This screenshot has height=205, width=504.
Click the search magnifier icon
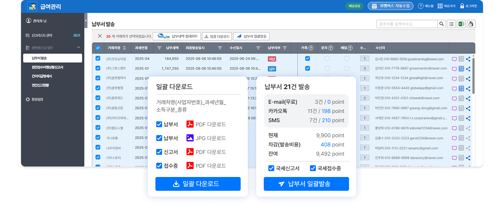click(441, 24)
